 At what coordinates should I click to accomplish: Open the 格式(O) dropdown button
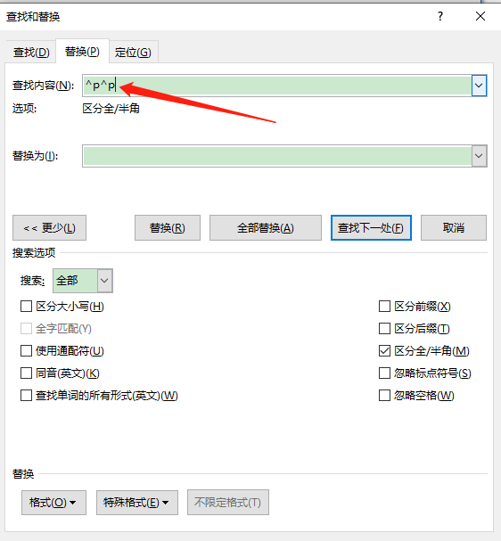[53, 503]
